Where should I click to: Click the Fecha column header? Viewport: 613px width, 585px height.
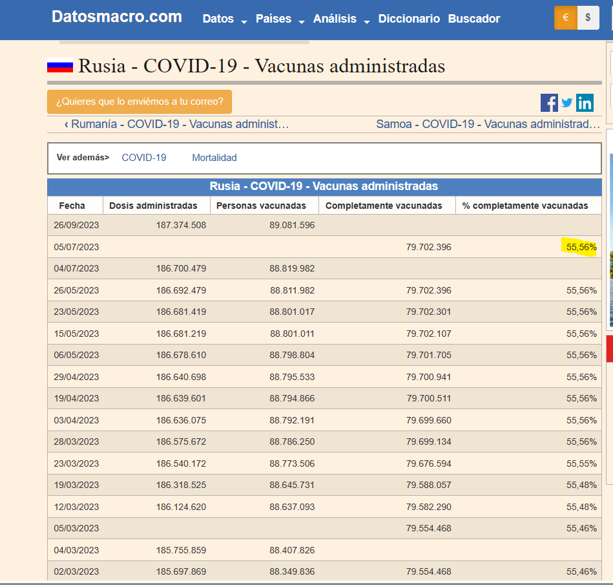click(x=72, y=206)
